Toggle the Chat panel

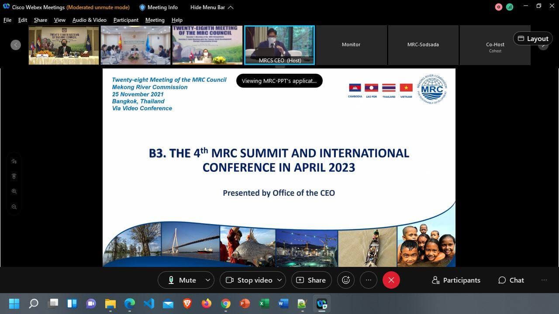(x=511, y=280)
